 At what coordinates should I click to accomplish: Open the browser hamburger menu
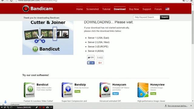point(191,1)
